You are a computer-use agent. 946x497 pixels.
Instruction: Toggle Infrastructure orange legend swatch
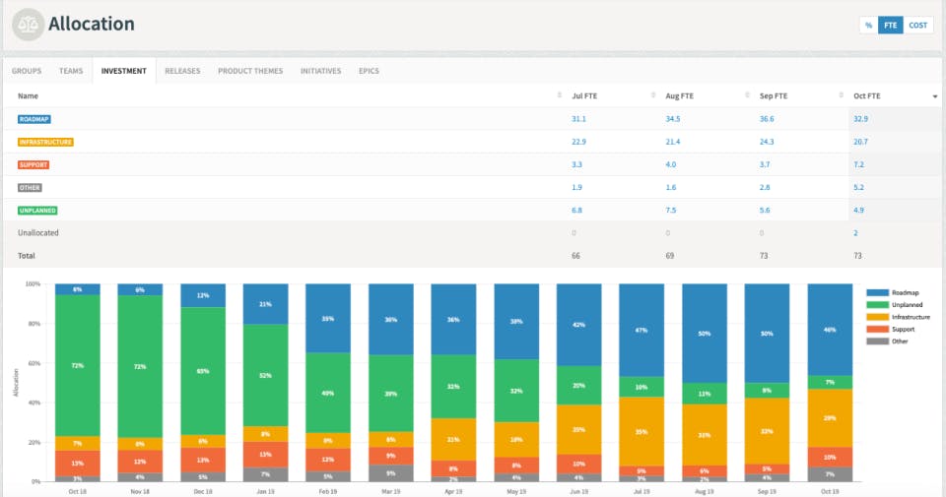click(877, 317)
